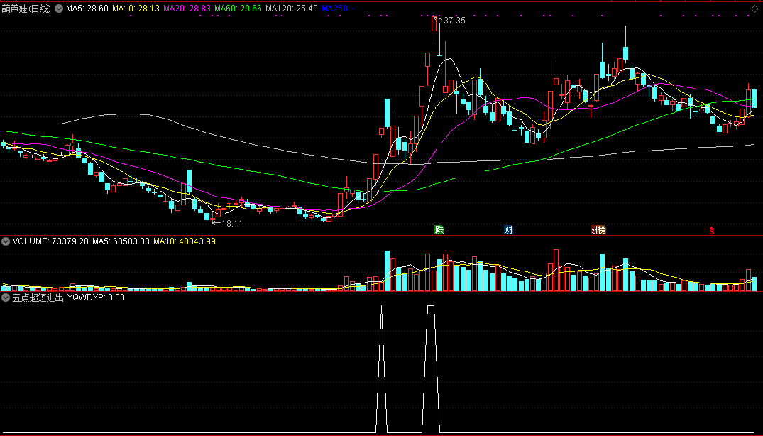
Task: Click the 37.35 high price label
Action: (x=454, y=21)
